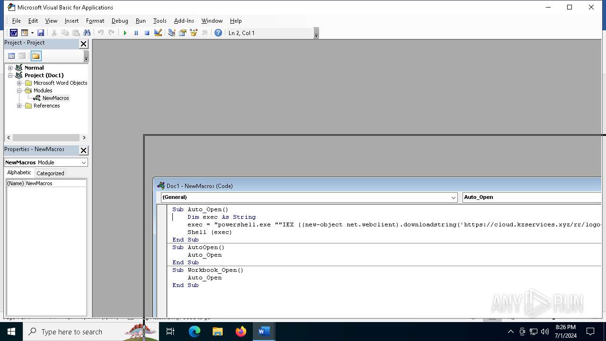Expand the Normal project node
Viewport: 606px width, 341px height.
(x=10, y=68)
